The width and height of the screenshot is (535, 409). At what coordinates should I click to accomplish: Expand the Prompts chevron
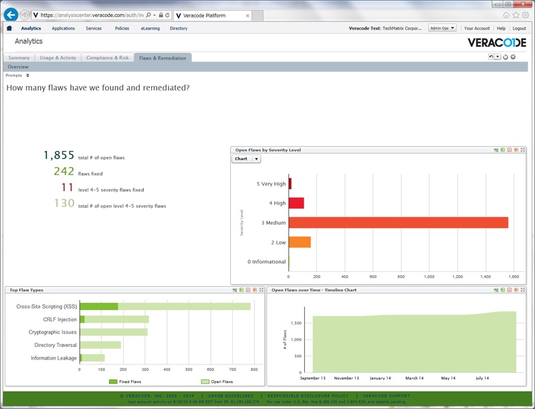[27, 76]
